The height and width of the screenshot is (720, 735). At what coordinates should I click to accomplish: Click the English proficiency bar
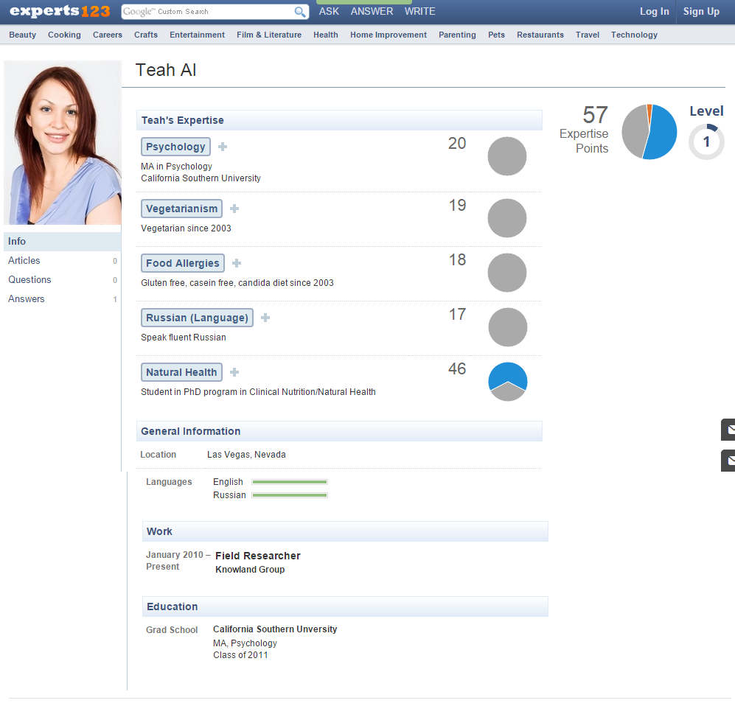tap(290, 482)
